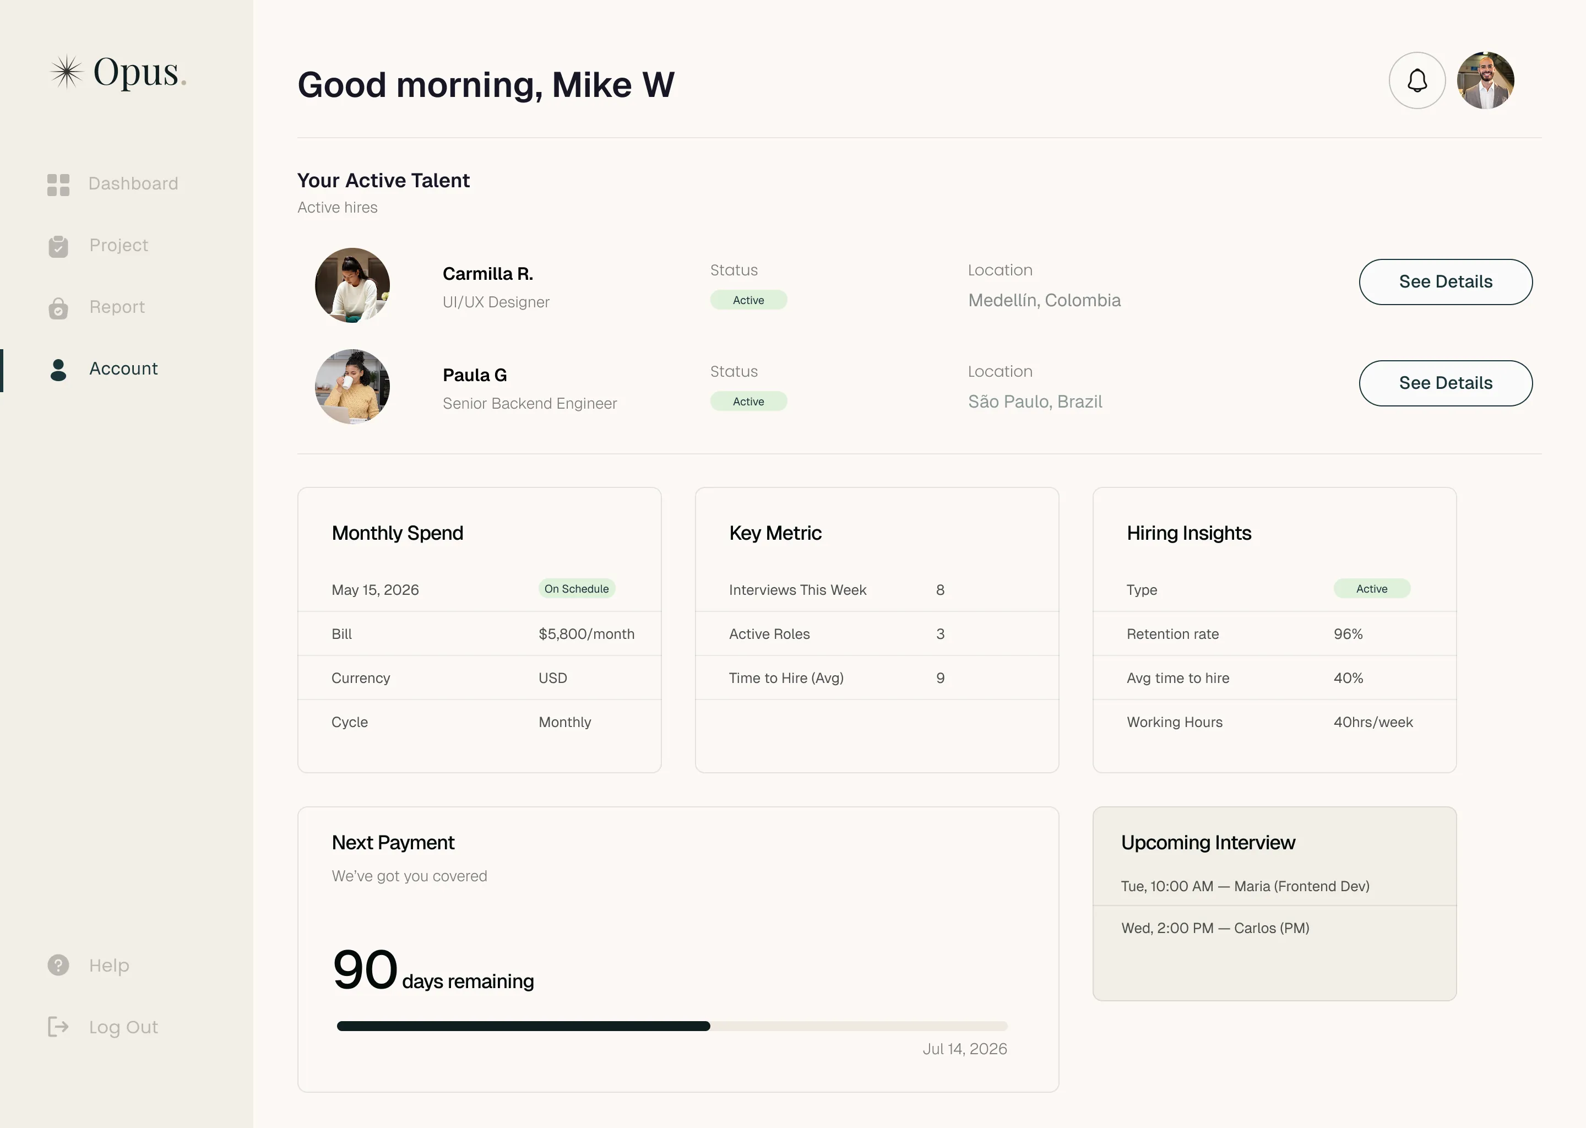
Task: Click the Active hires subtitle
Action: (x=338, y=208)
